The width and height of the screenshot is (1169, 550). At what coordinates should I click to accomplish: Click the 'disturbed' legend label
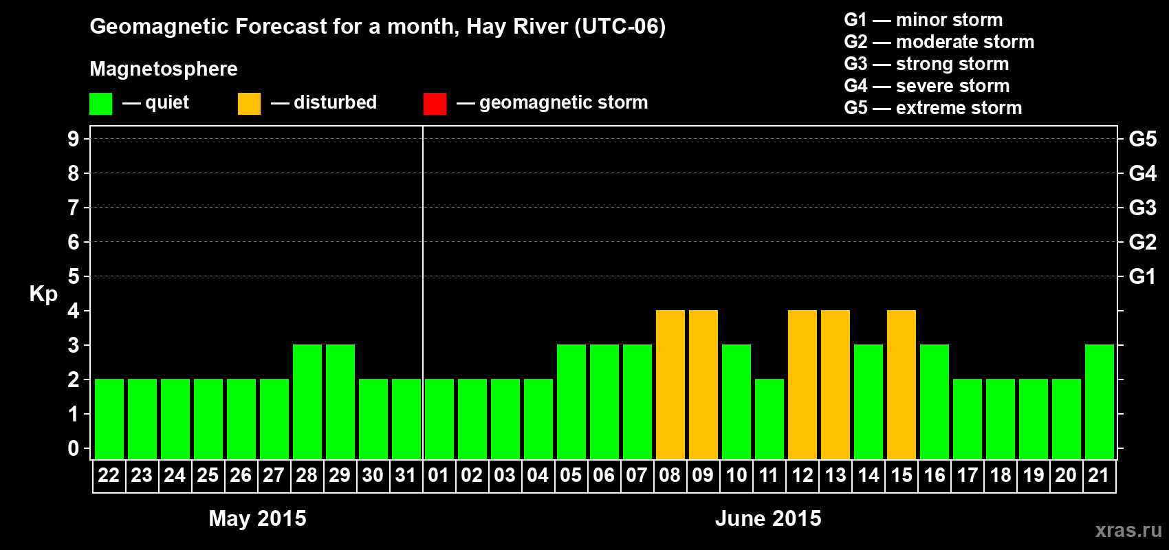336,102
